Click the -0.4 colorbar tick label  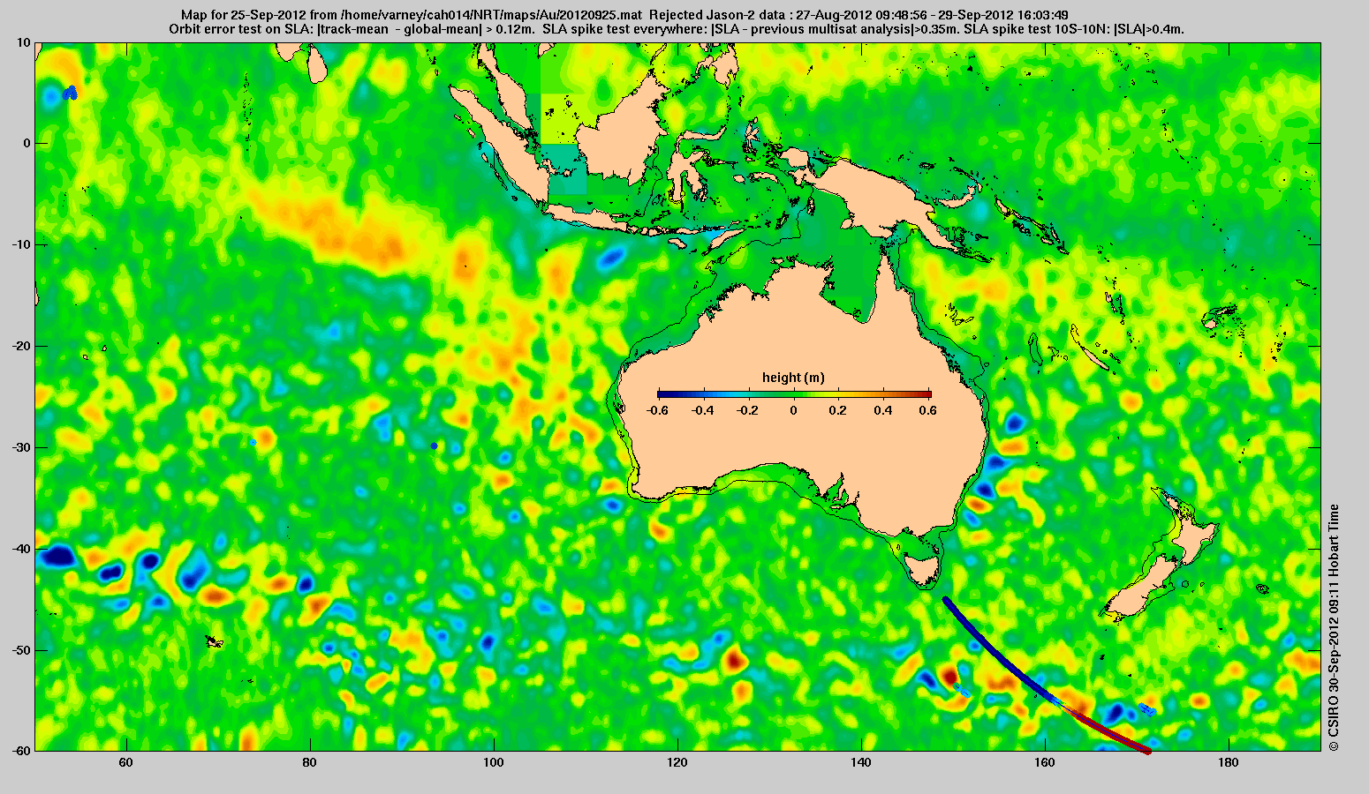[702, 410]
